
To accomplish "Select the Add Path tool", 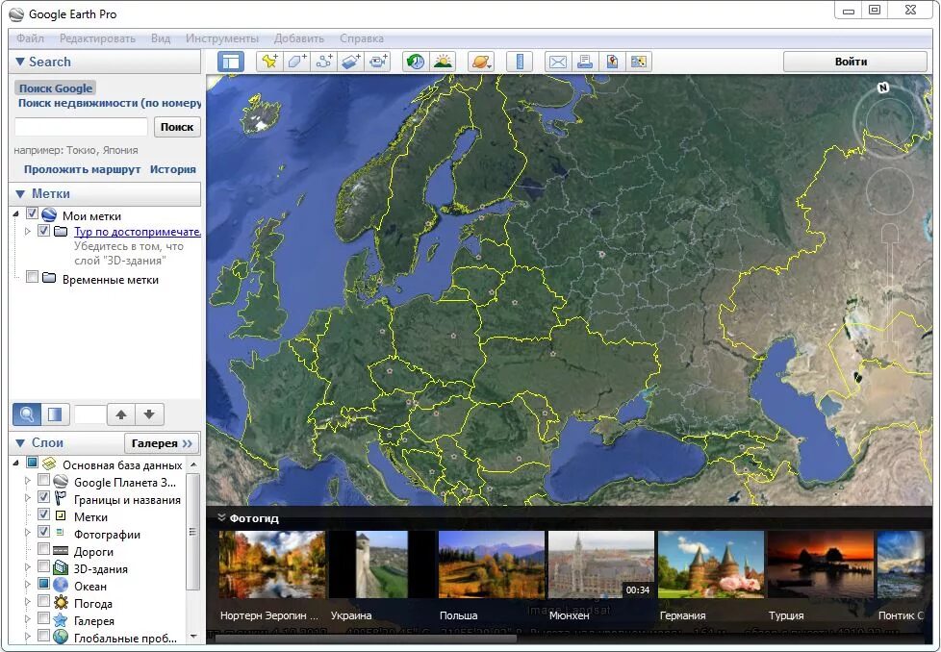I will (x=324, y=62).
